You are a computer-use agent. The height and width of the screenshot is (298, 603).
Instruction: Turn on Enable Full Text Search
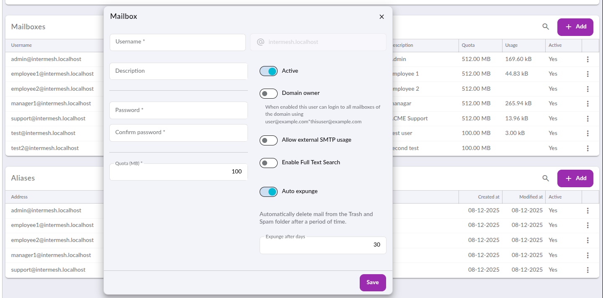point(268,163)
